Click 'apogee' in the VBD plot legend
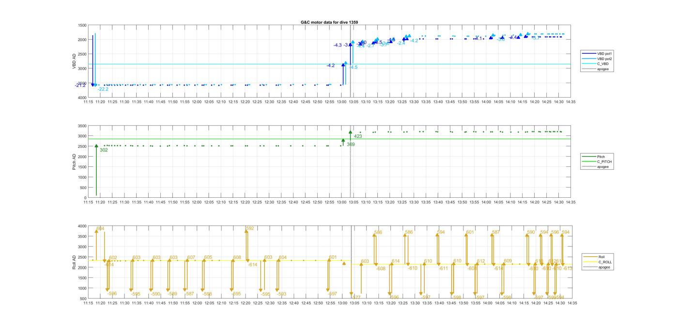 tap(603, 69)
